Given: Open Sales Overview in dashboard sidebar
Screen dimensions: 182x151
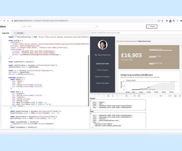Looking at the screenshot, I should point(102,64).
